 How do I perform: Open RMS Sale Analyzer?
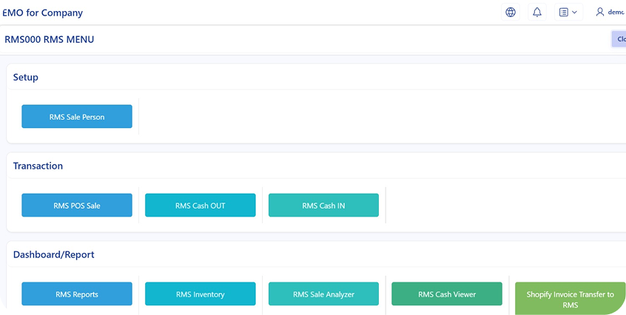click(323, 294)
